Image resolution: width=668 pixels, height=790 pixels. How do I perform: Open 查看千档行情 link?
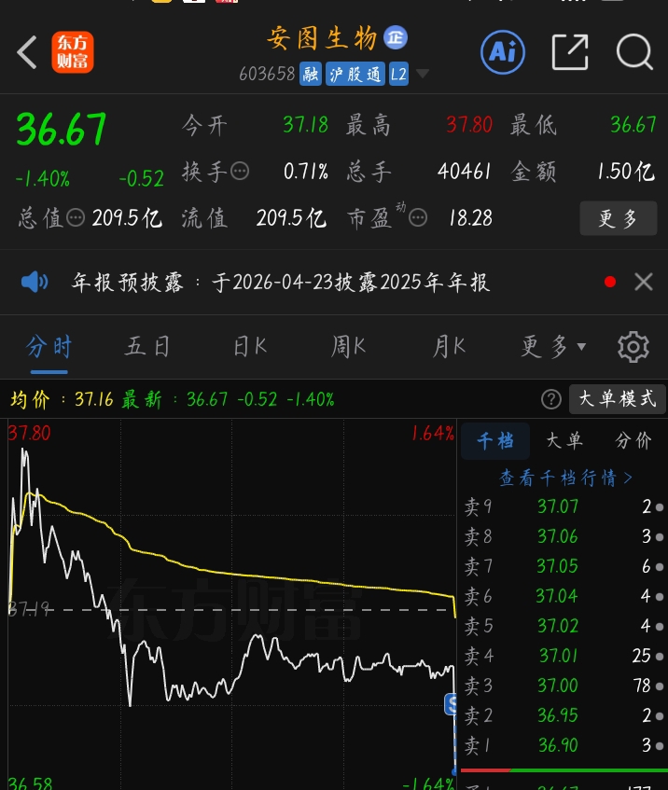tap(564, 478)
